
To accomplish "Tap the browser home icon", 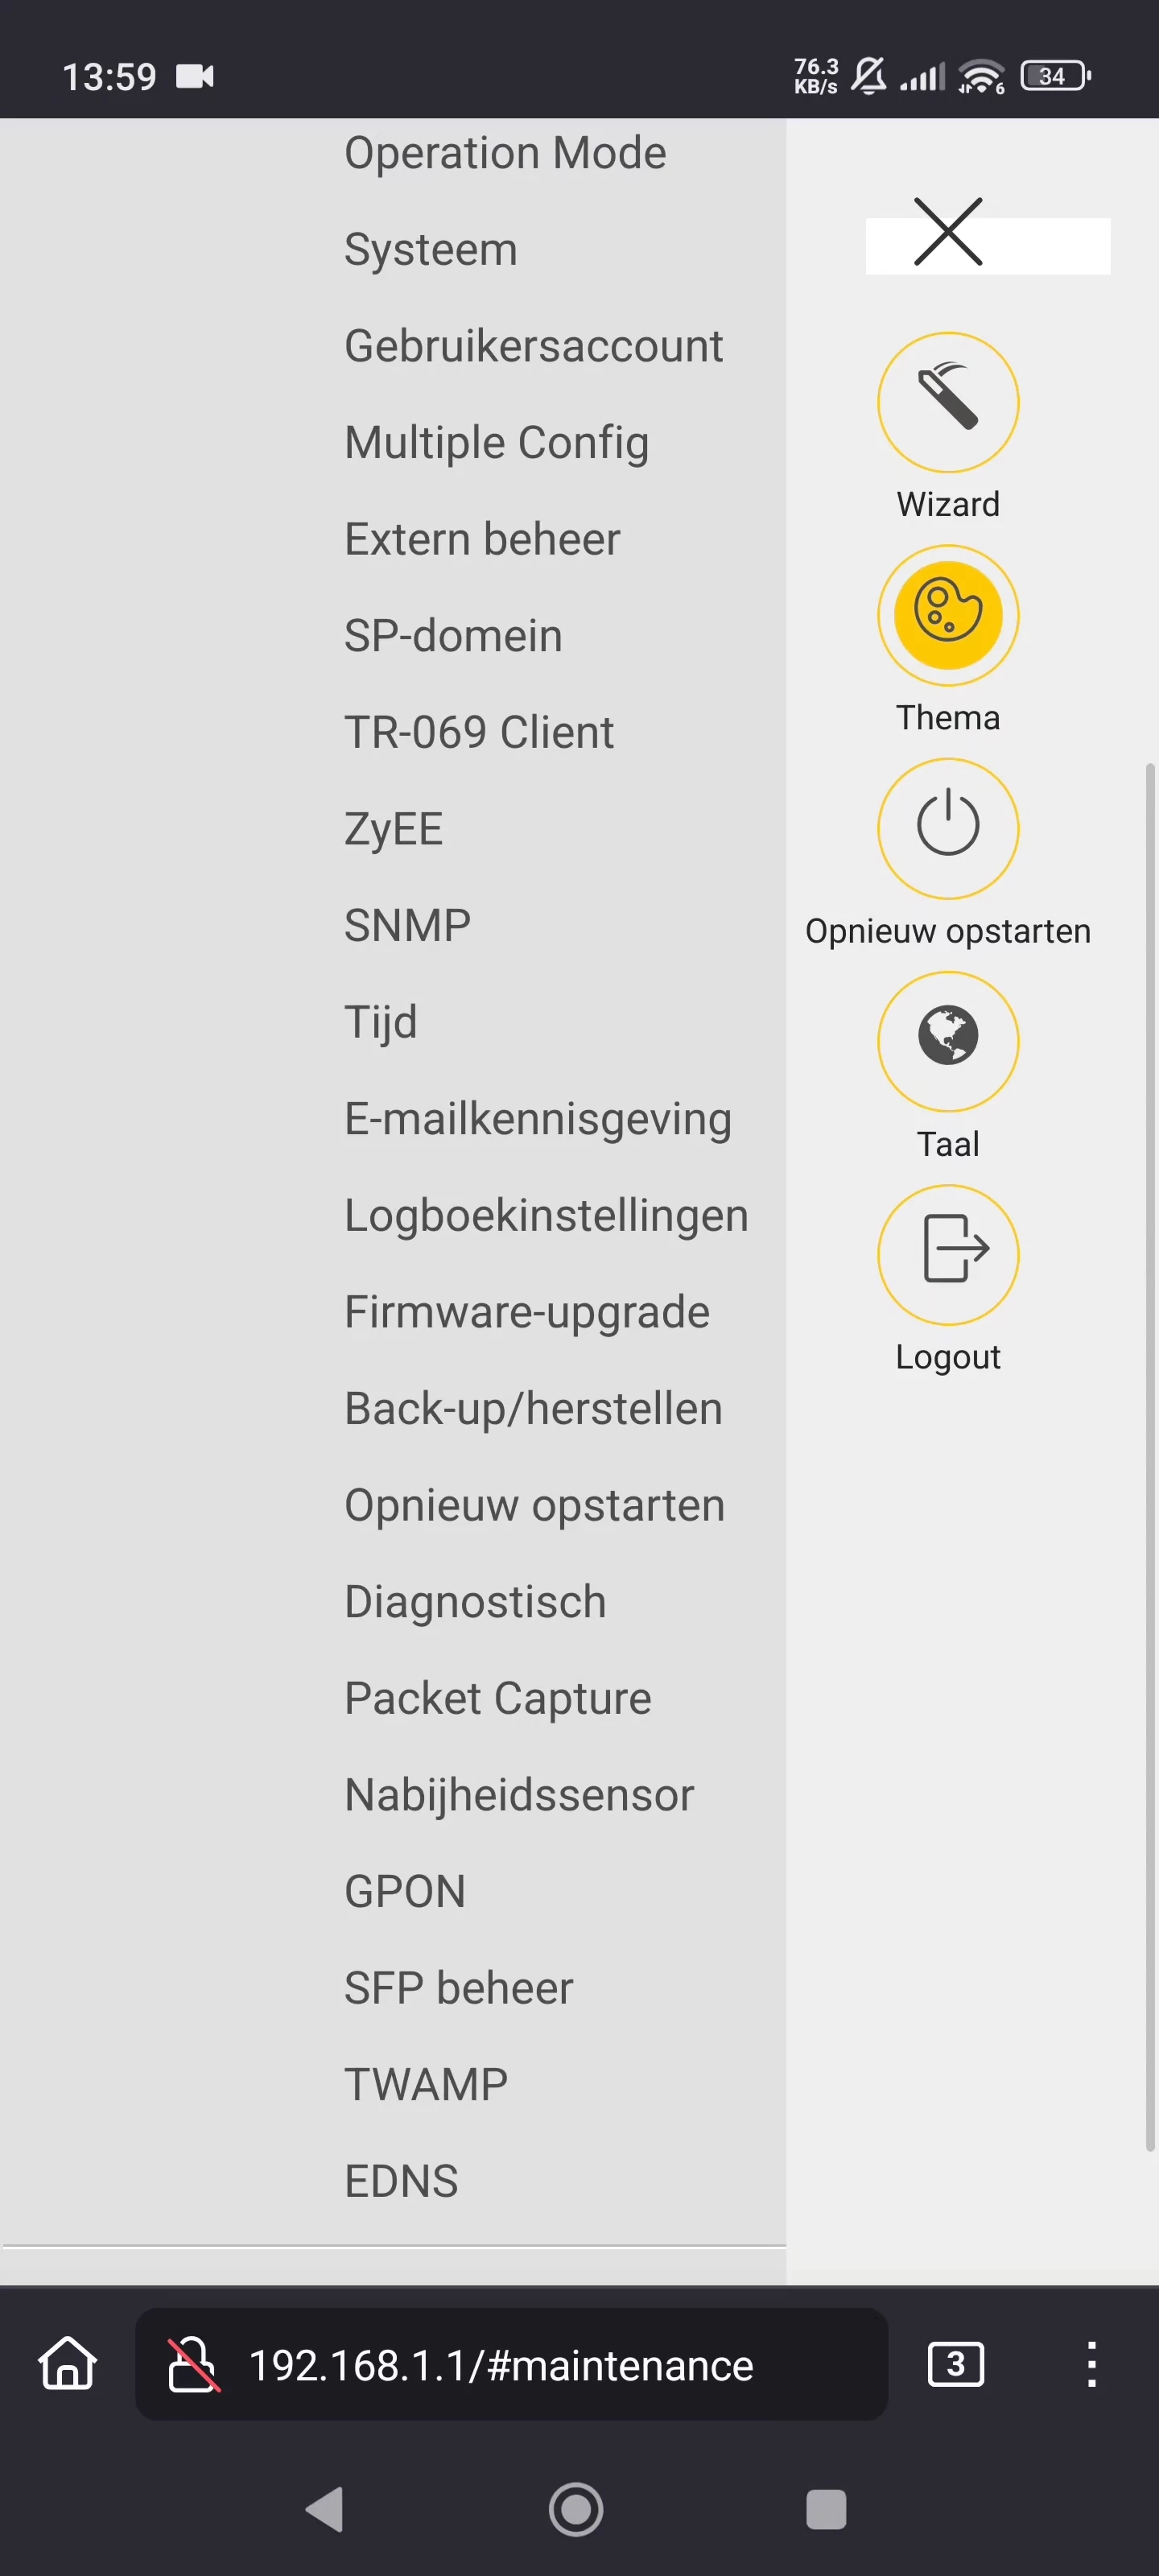I will pyautogui.click(x=68, y=2364).
